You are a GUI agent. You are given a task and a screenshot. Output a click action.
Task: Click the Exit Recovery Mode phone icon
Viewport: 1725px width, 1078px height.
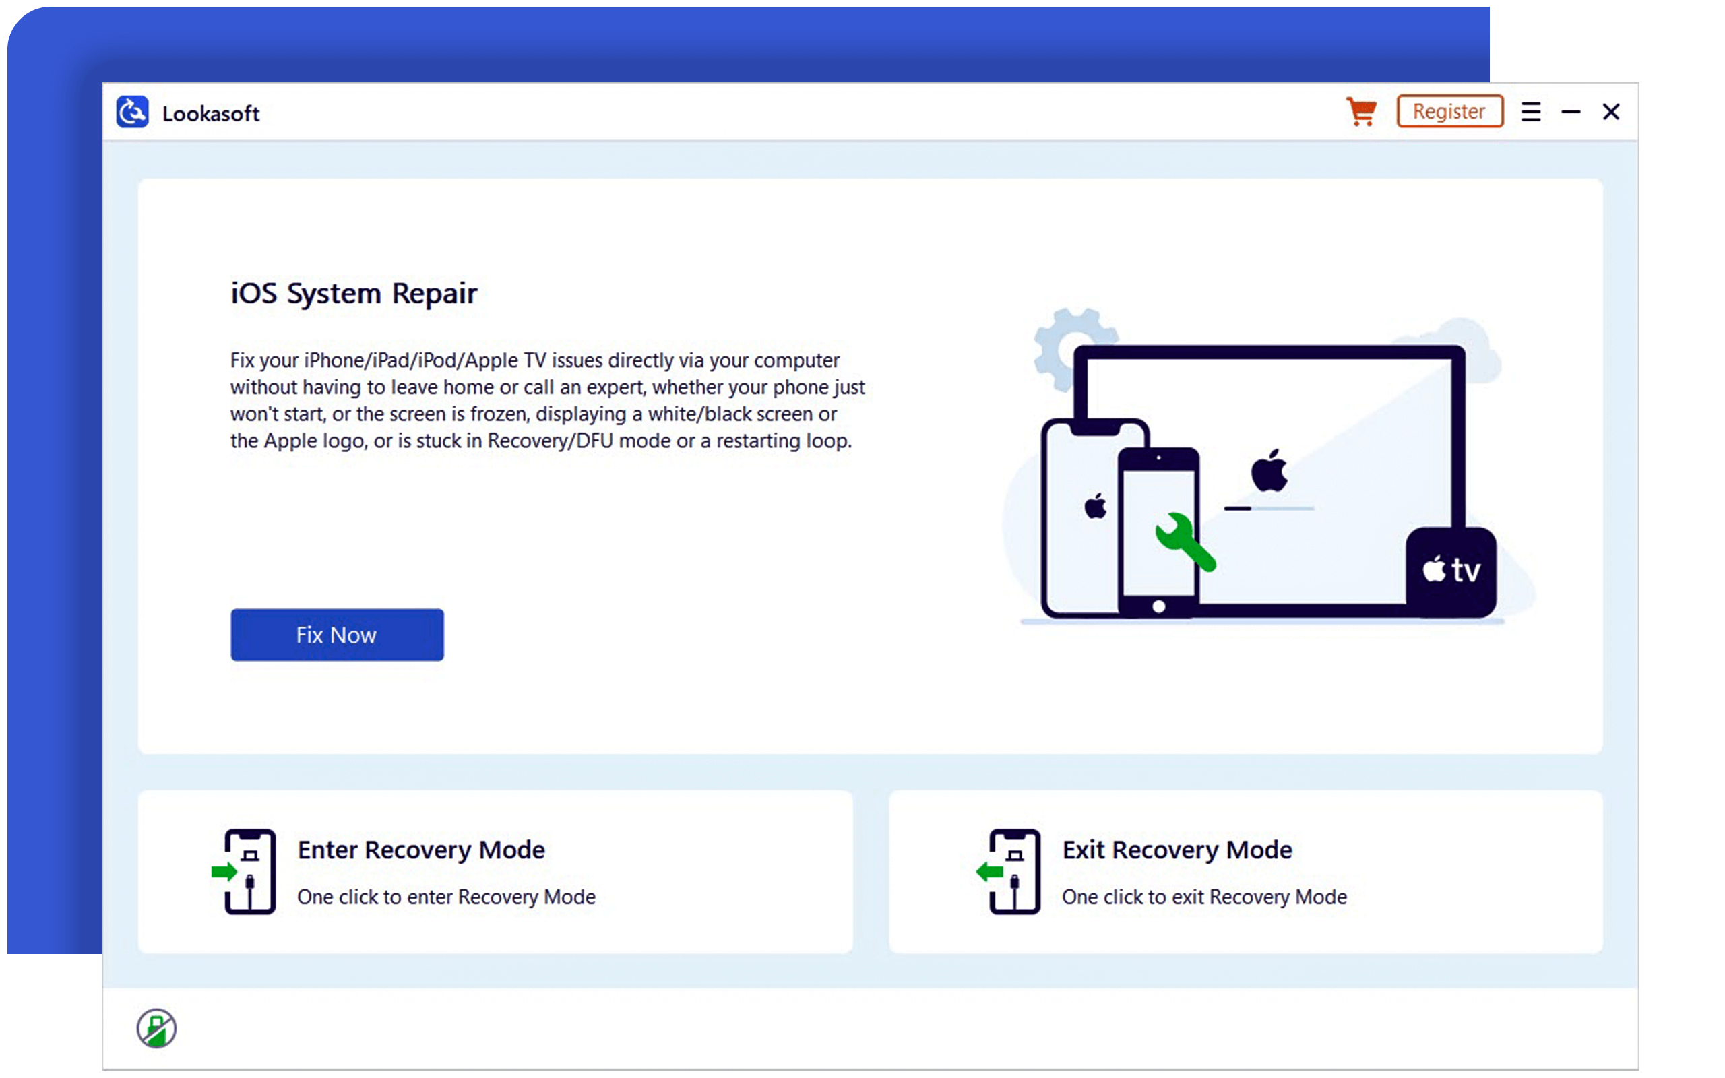[x=1009, y=871]
